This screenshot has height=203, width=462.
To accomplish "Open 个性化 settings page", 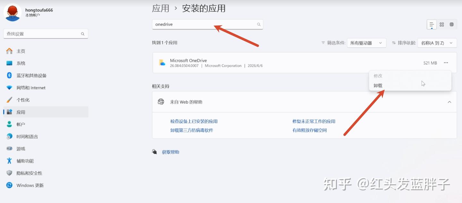I will [x=46, y=100].
